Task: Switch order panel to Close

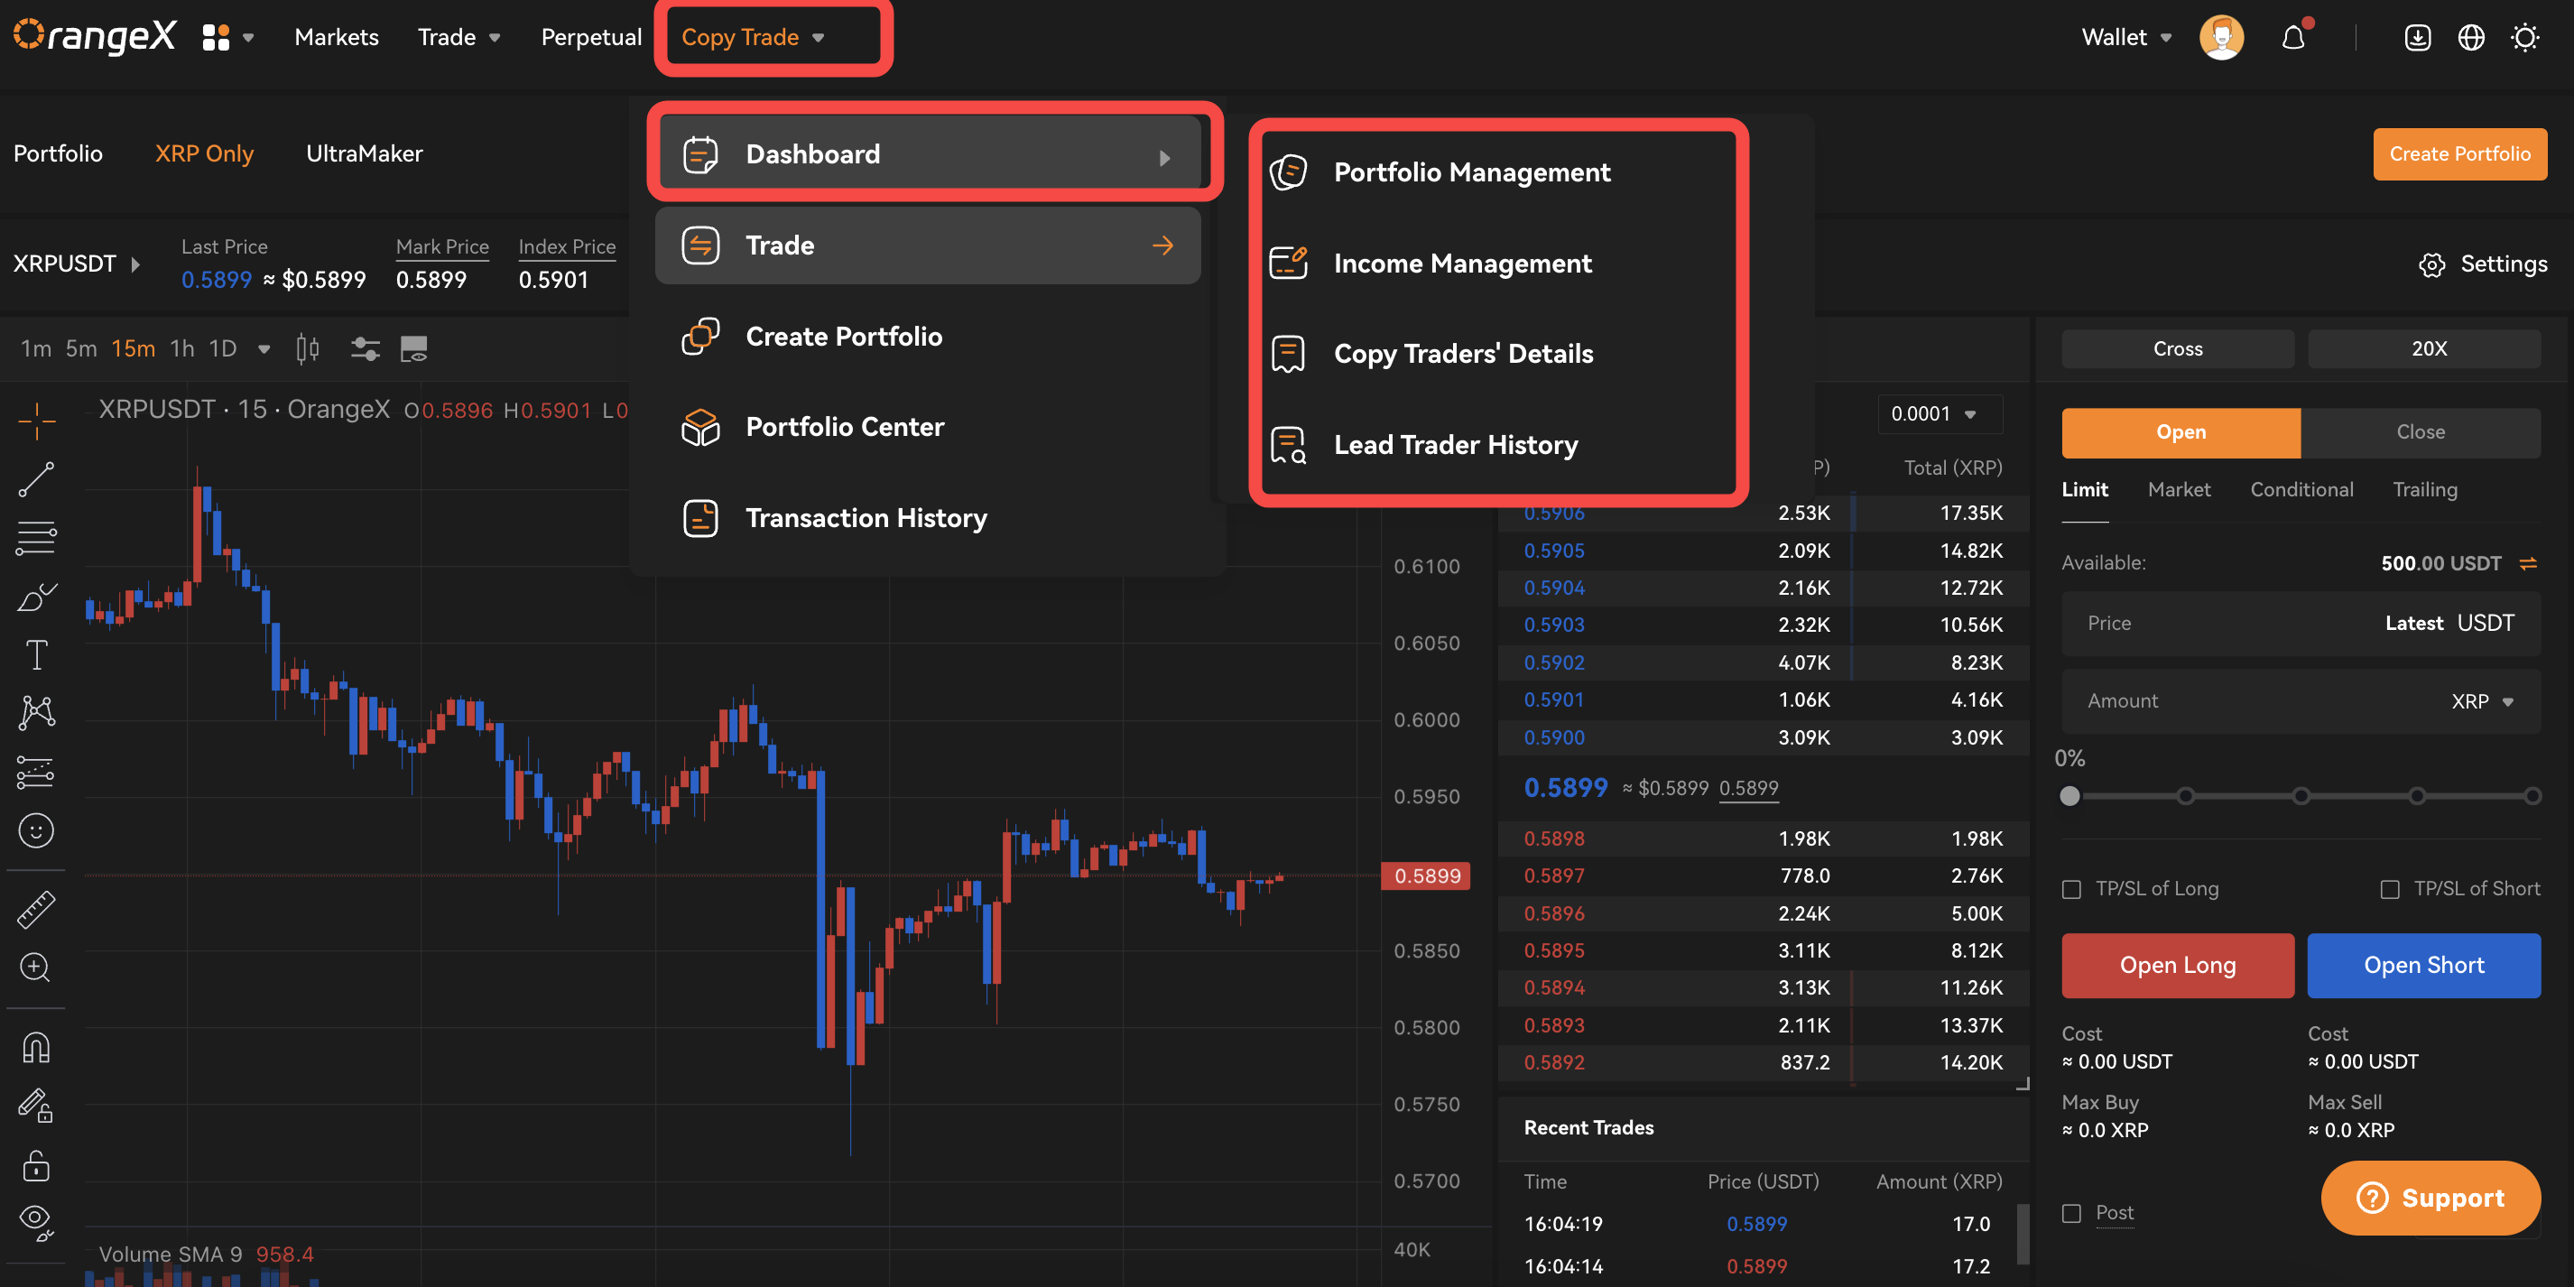Action: [x=2421, y=432]
